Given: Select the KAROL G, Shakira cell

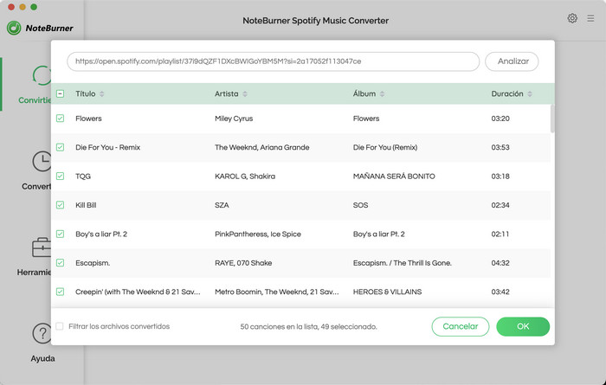Looking at the screenshot, I should click(245, 176).
